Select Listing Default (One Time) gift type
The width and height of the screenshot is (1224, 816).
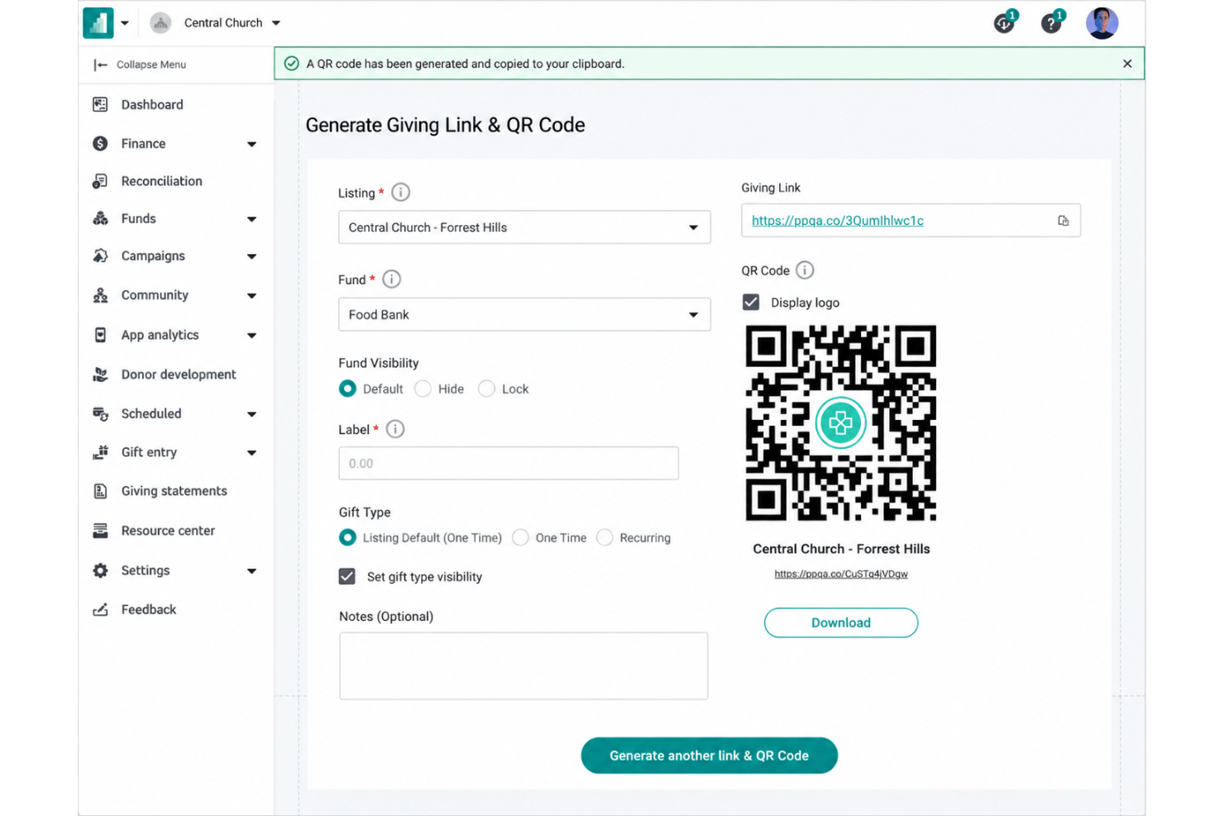[x=347, y=537]
